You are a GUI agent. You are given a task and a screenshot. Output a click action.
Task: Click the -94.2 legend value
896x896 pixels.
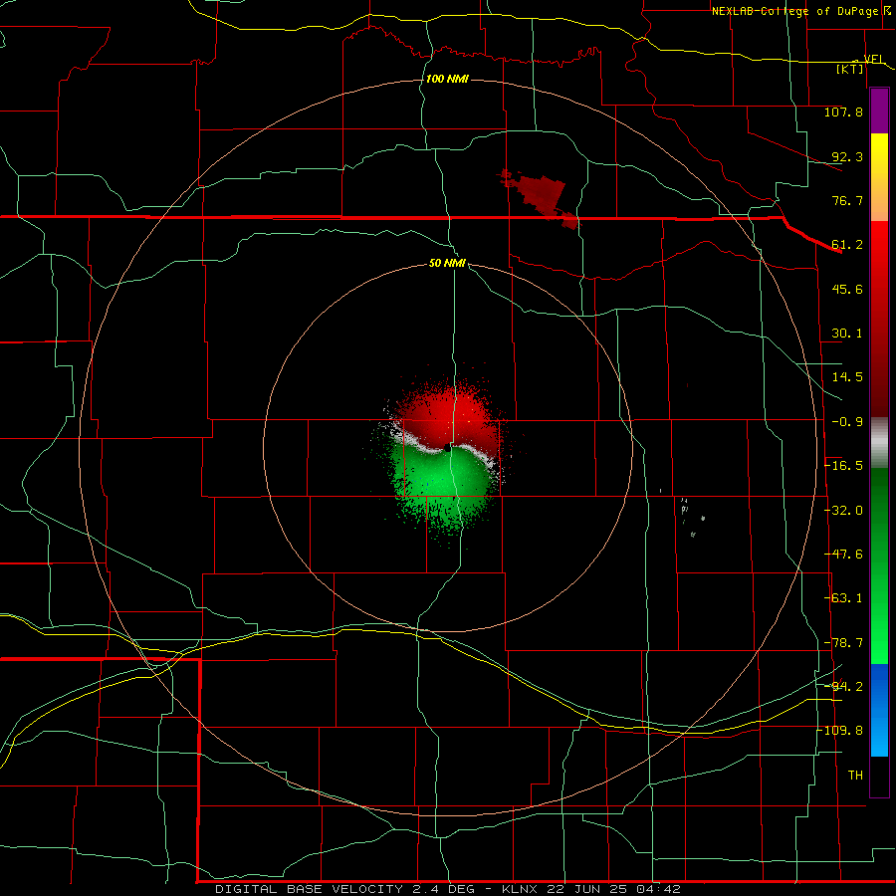[x=843, y=687]
